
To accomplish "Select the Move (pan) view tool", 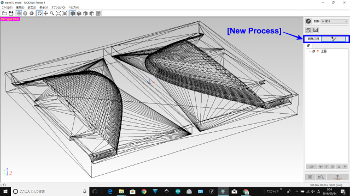I will [45, 14].
